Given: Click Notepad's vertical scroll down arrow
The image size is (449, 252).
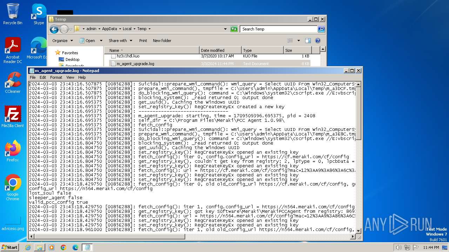Looking at the screenshot, I should click(358, 231).
